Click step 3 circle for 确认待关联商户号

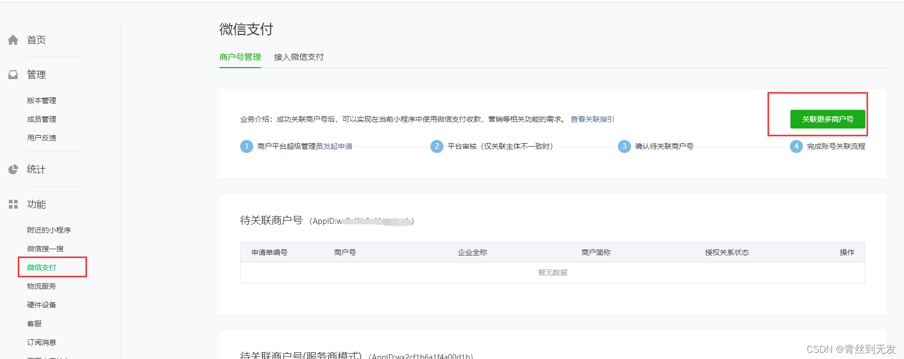(x=624, y=146)
